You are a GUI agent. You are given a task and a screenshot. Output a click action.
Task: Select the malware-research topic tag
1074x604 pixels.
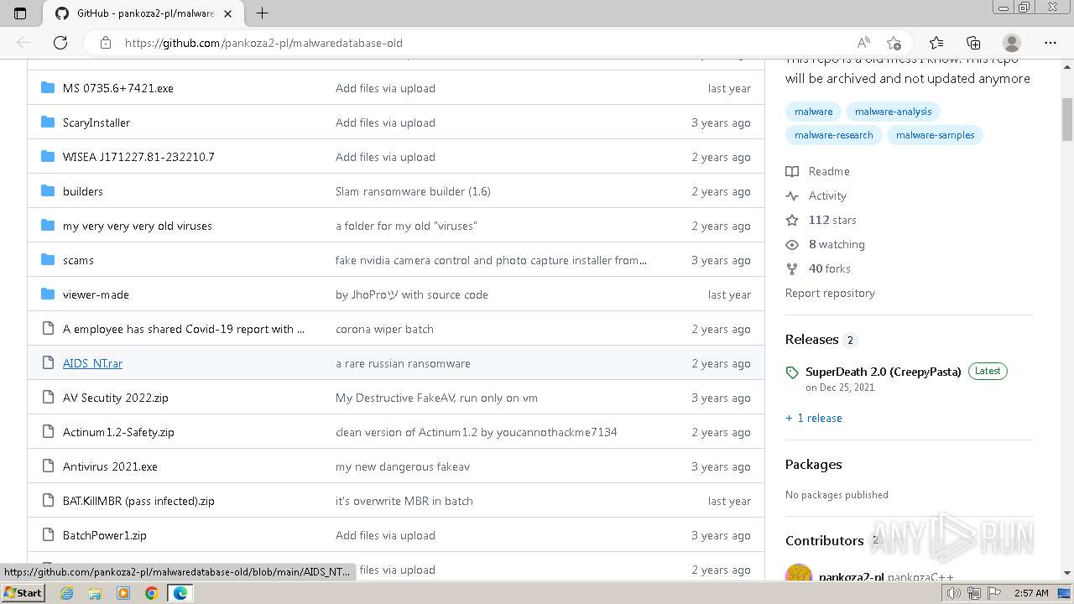(x=833, y=135)
